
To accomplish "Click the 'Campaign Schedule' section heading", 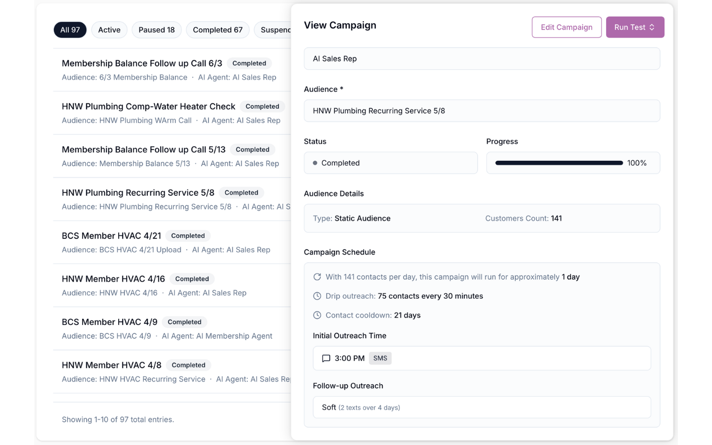I will 340,252.
